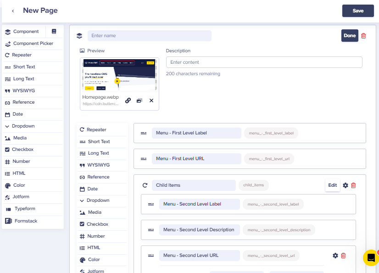This screenshot has width=379, height=273.
Task: Choose Date in the outer sidebar
Action: 33,114
